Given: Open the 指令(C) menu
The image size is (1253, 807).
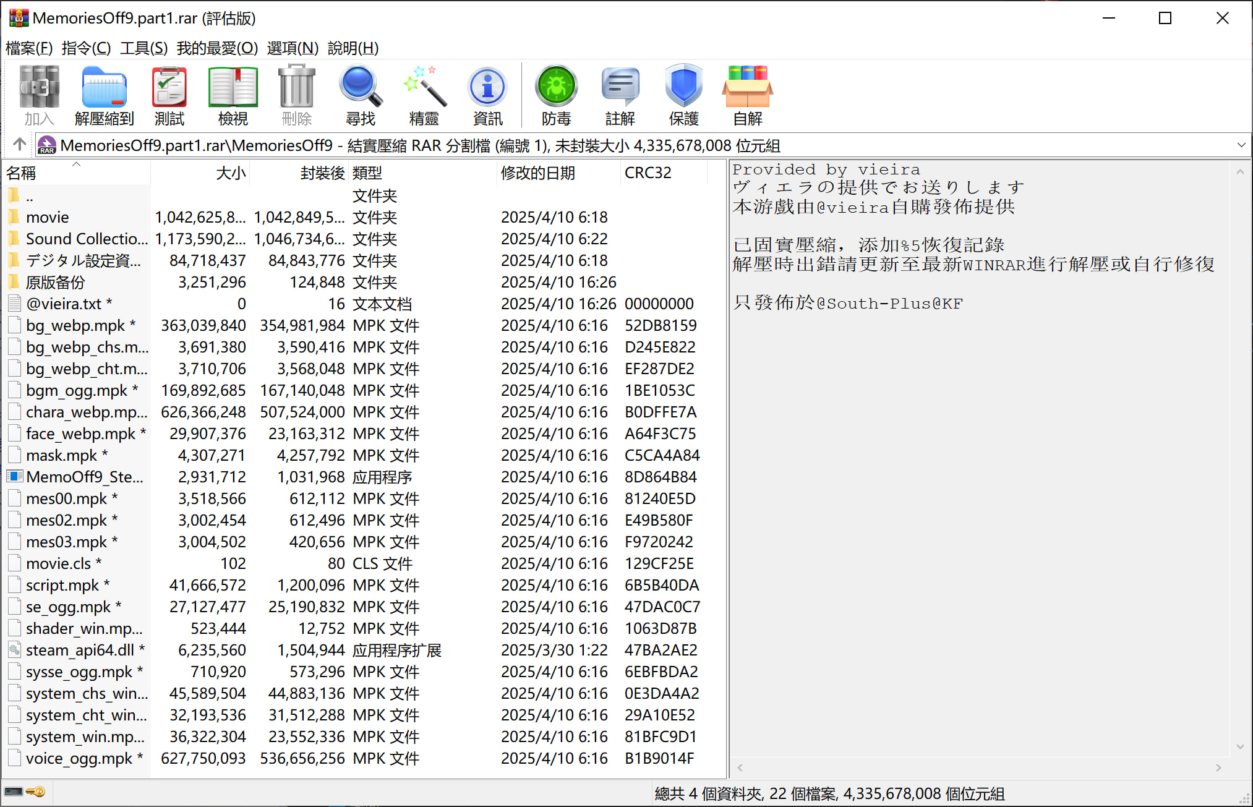Looking at the screenshot, I should (x=86, y=48).
